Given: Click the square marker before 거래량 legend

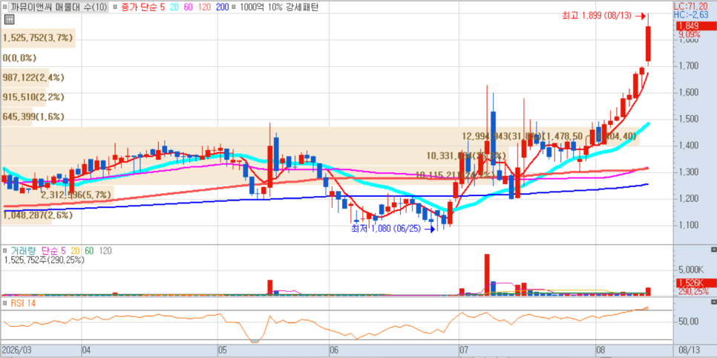Looking at the screenshot, I should click(x=4, y=251).
